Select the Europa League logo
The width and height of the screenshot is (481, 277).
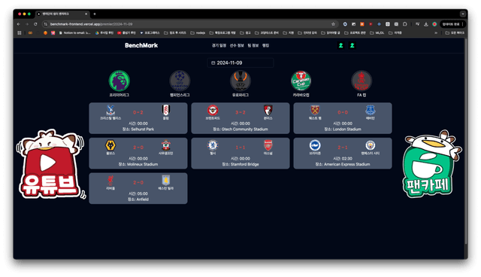point(240,81)
